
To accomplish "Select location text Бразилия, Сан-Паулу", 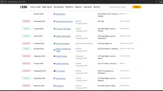I will (x=127, y=43).
